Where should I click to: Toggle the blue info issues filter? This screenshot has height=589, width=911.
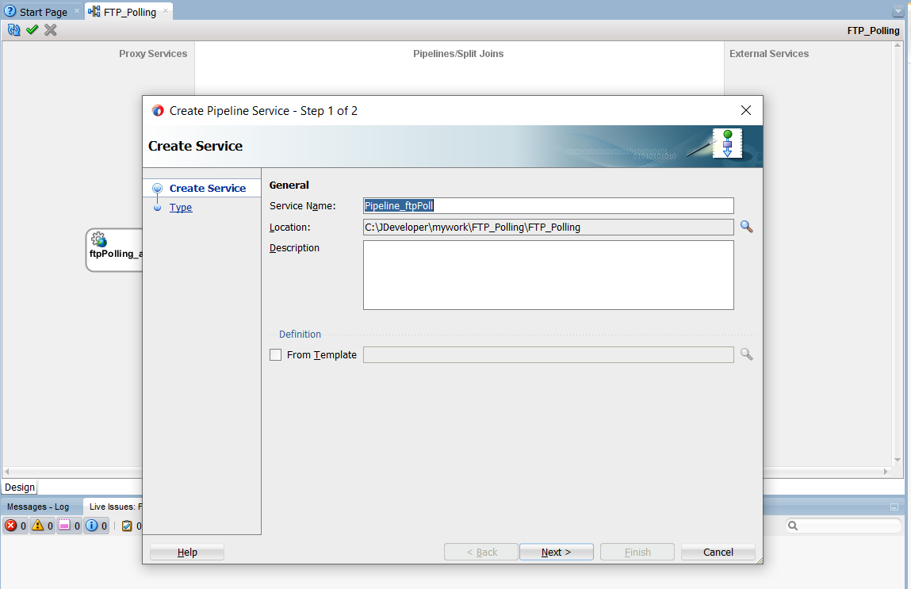(96, 526)
